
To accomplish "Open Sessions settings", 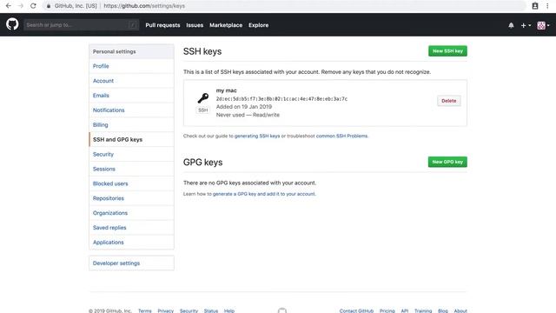I will (x=131, y=169).
